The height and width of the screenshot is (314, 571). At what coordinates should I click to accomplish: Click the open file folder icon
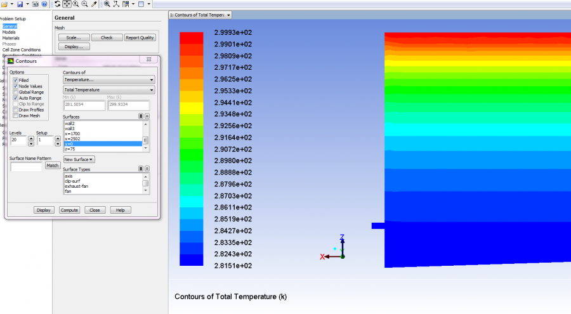(4, 4)
